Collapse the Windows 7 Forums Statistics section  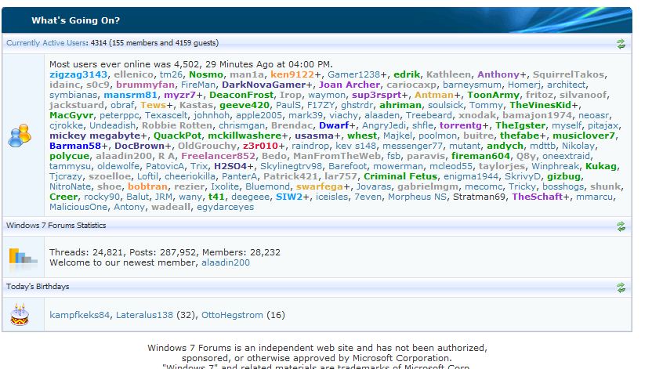tap(621, 226)
